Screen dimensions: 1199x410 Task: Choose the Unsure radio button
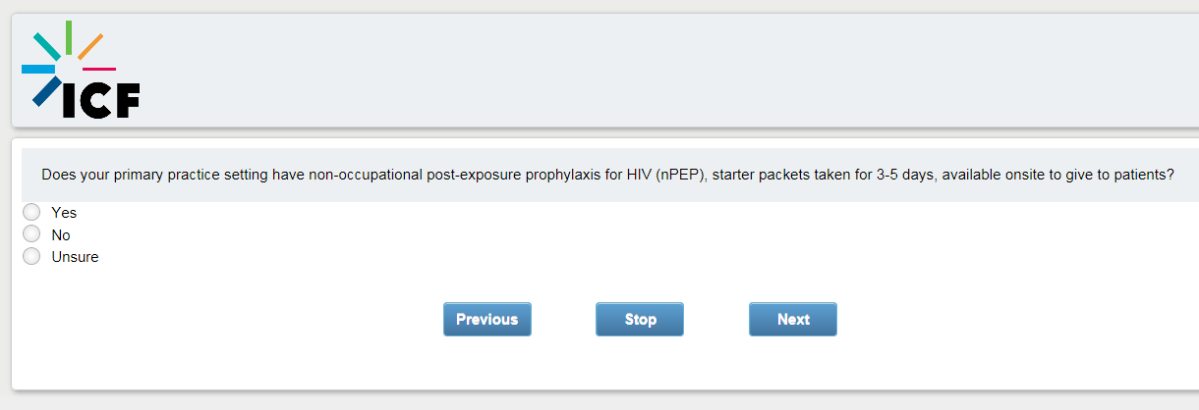[31, 257]
